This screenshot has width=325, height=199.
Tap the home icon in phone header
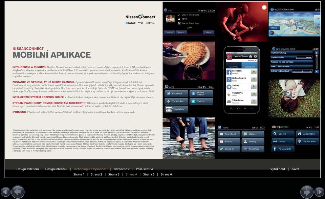[251, 57]
